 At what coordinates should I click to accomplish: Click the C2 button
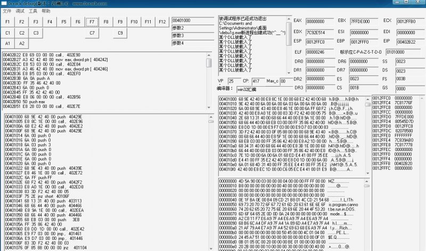[22, 33]
